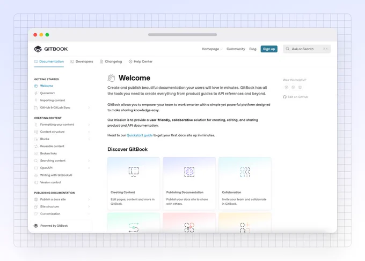Click the GitHub octocat icon

tap(284, 97)
